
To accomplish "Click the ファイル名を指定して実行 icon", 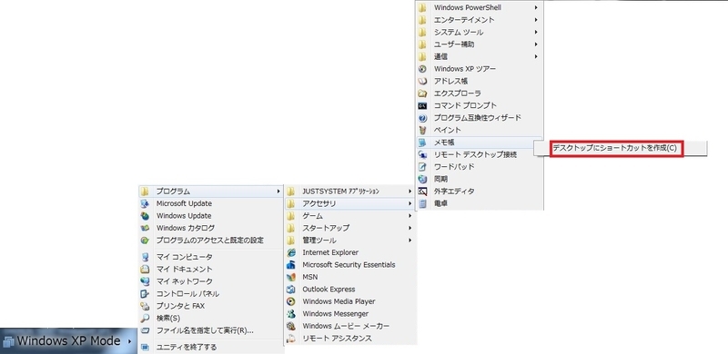I will coord(145,330).
